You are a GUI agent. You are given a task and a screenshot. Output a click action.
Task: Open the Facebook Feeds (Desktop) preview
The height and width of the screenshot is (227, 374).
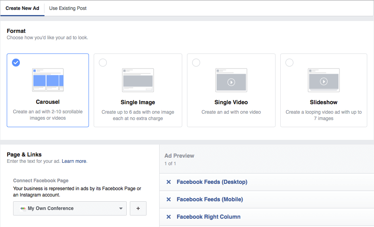[x=212, y=182]
